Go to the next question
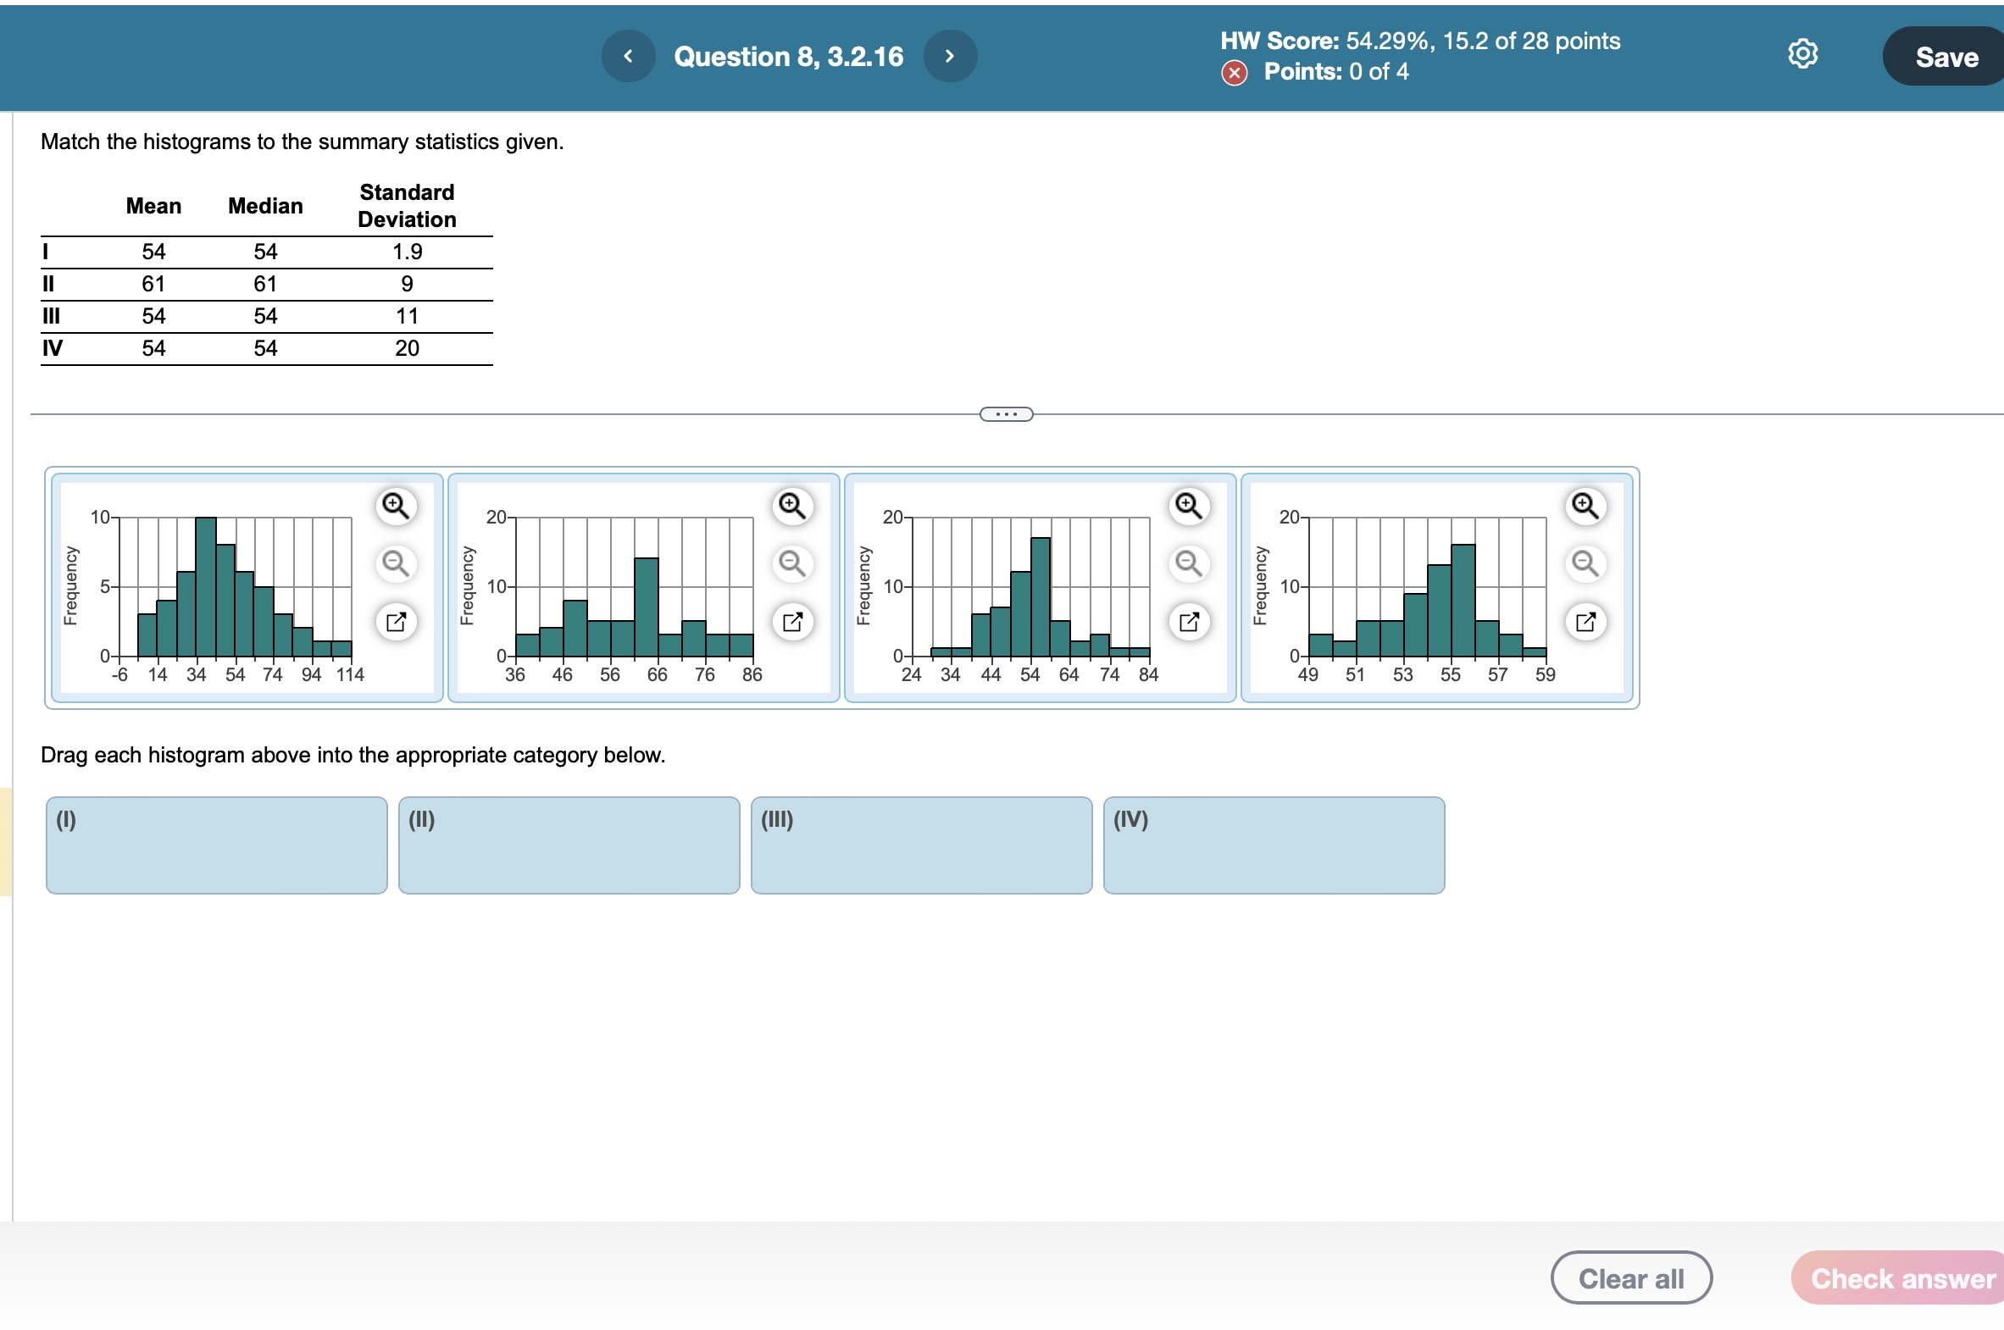The height and width of the screenshot is (1330, 2004). coord(950,55)
